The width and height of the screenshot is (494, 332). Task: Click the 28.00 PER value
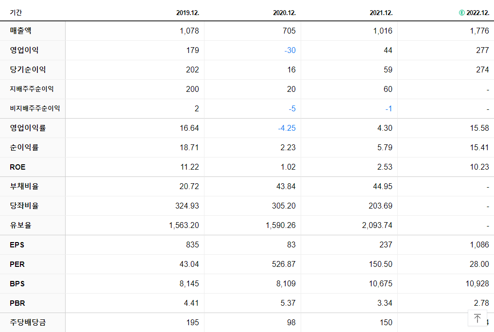[x=479, y=264]
